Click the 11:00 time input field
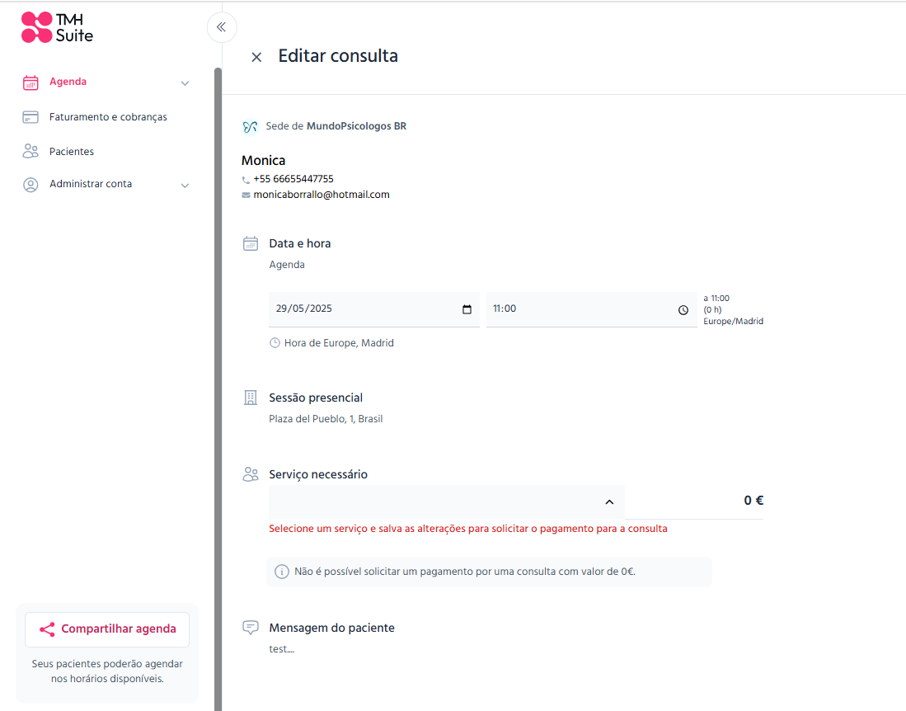906x711 pixels. (x=591, y=309)
